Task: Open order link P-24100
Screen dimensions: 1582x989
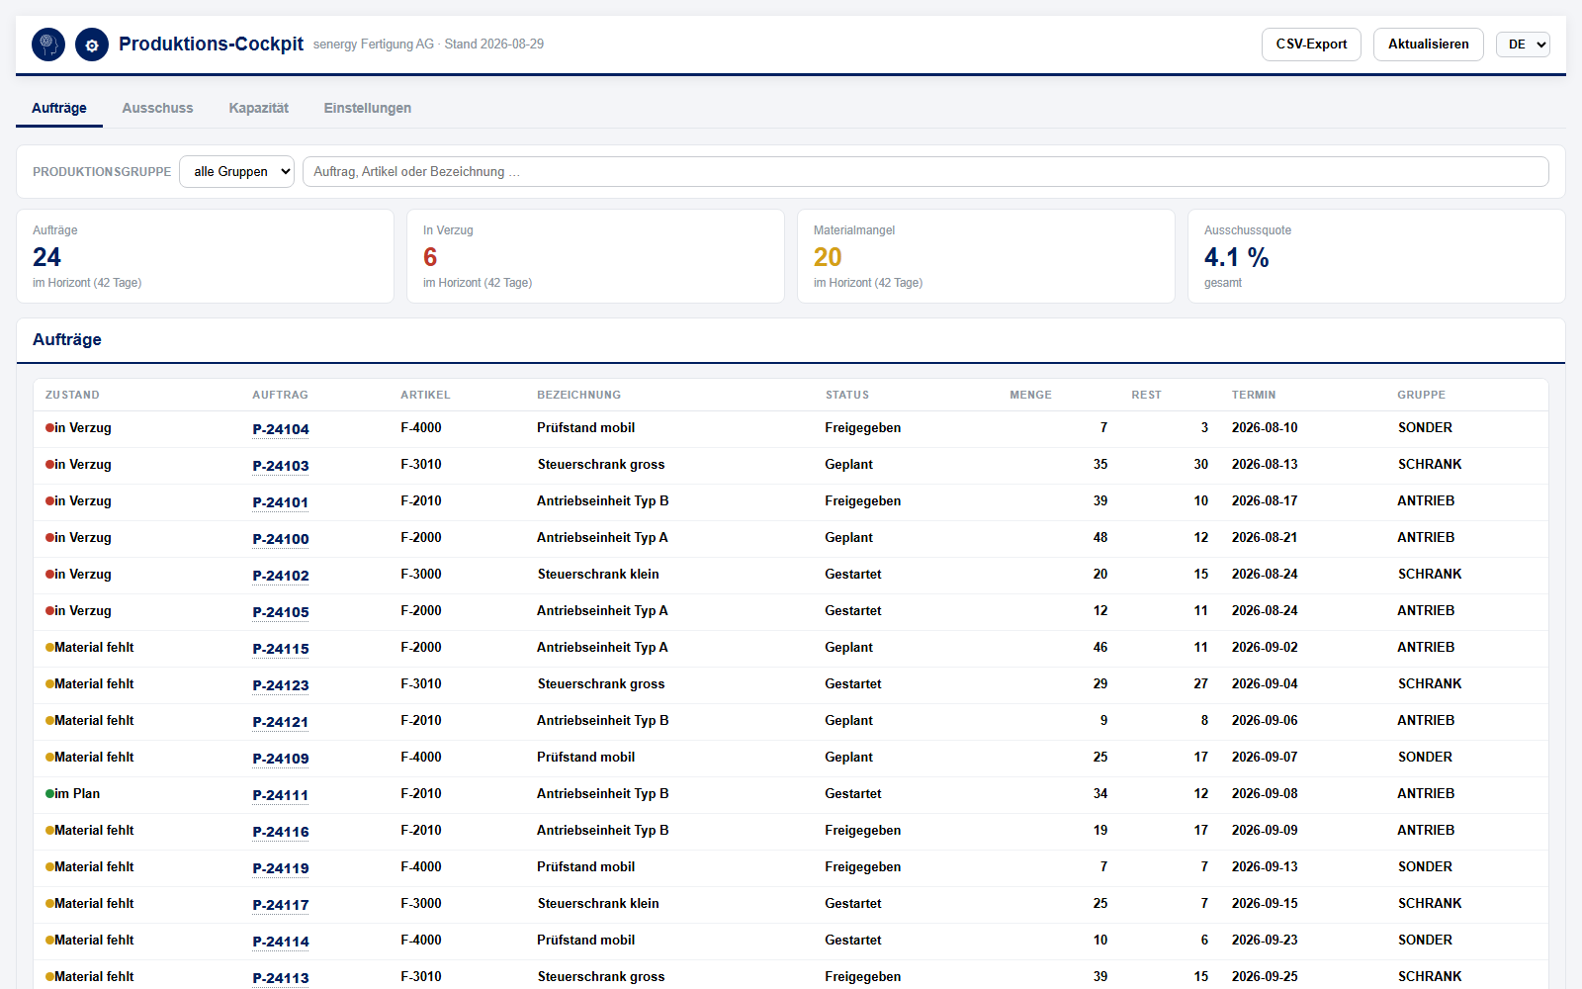Action: pos(281,539)
